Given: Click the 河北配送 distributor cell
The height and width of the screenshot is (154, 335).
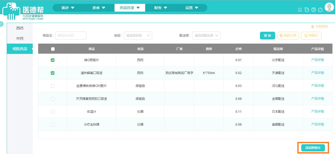Looking at the screenshot, I should [x=278, y=86].
